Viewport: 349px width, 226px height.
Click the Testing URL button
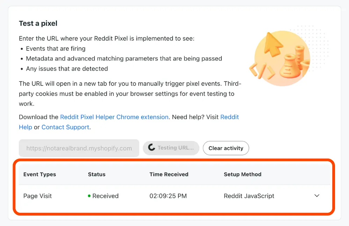tap(171, 148)
